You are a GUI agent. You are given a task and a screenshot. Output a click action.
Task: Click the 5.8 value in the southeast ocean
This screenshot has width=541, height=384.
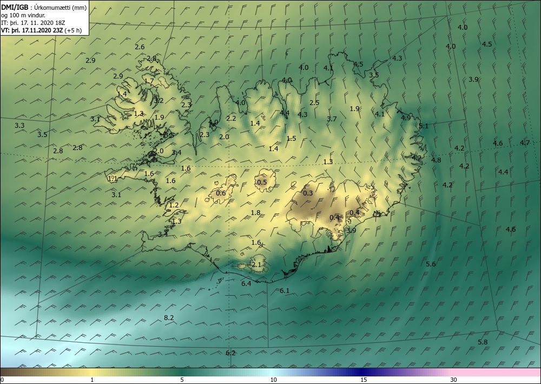tap(483, 342)
